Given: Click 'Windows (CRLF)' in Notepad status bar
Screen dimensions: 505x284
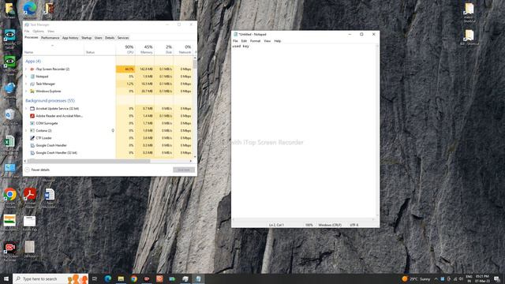Looking at the screenshot, I should pyautogui.click(x=330, y=225).
